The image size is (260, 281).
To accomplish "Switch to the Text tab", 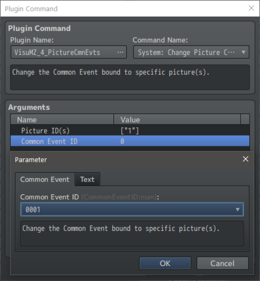I will (x=87, y=180).
